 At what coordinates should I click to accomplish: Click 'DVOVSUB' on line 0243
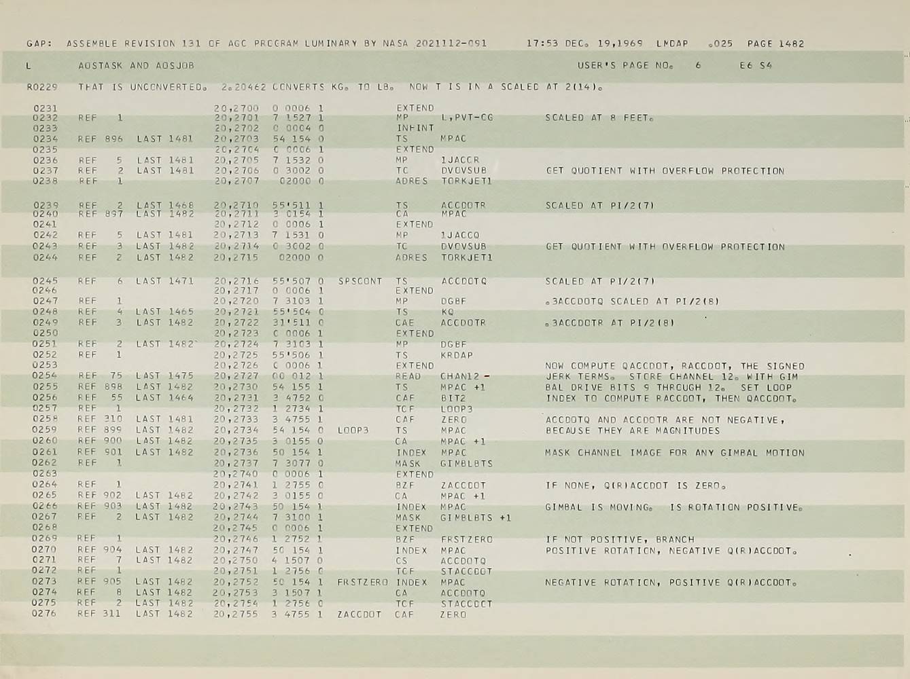click(x=463, y=246)
